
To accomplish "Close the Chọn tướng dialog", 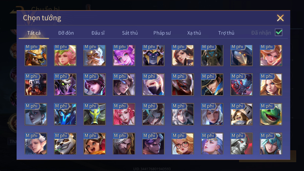I will coord(280,18).
